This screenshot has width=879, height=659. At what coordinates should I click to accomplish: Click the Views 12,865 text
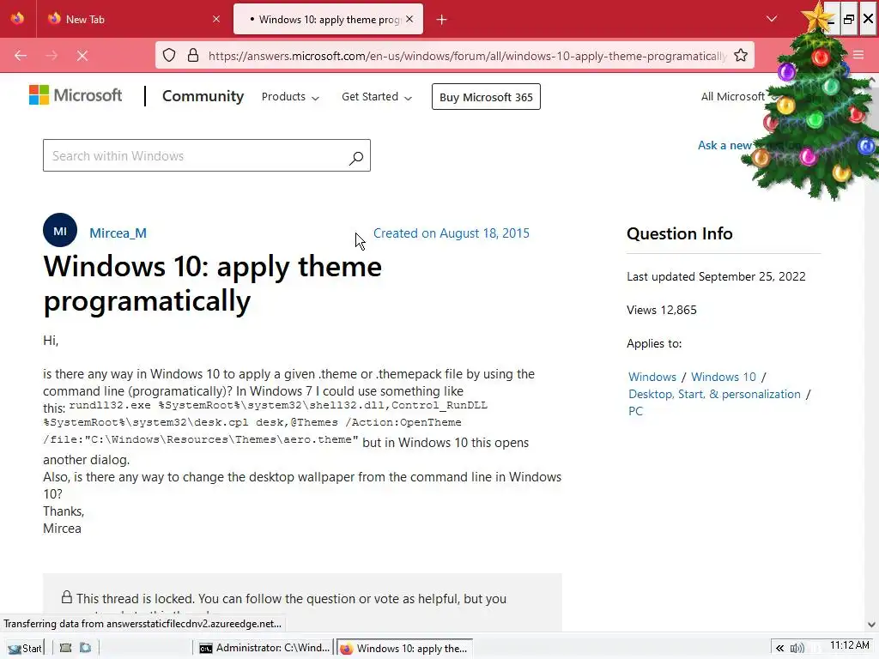(662, 311)
